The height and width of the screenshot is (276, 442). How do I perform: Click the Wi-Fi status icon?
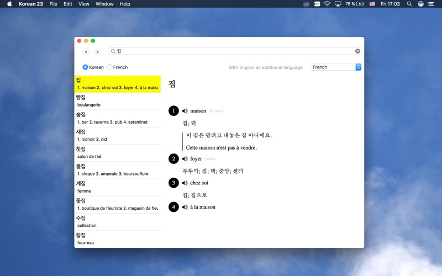tap(327, 4)
